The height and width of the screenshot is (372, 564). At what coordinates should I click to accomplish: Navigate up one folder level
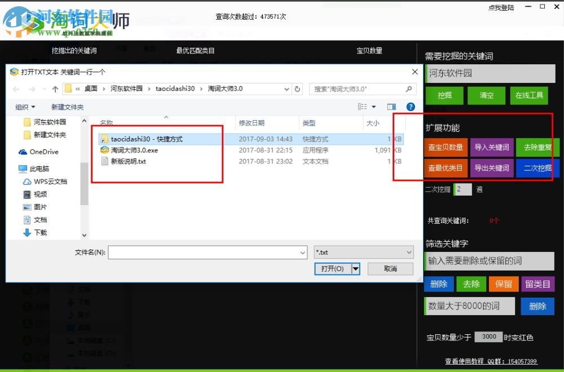[x=55, y=88]
